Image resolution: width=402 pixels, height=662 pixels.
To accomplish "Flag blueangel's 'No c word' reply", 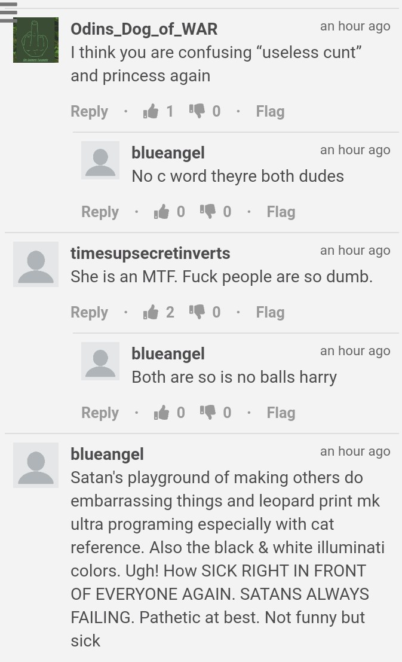I will coord(281,212).
